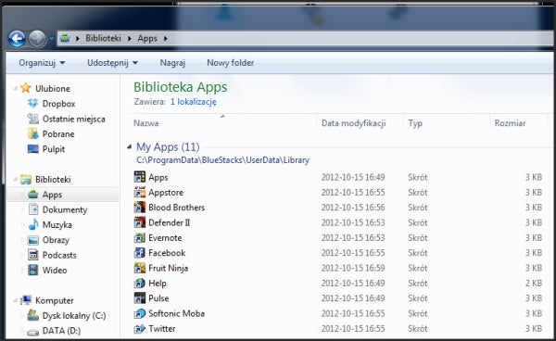This screenshot has height=341, width=556.
Task: Open the Organizuj menu
Action: pyautogui.click(x=42, y=63)
